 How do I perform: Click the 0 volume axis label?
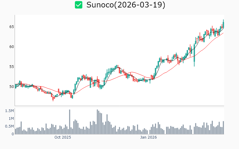point(13,134)
